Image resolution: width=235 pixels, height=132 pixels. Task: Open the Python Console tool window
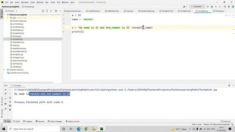tap(73, 121)
